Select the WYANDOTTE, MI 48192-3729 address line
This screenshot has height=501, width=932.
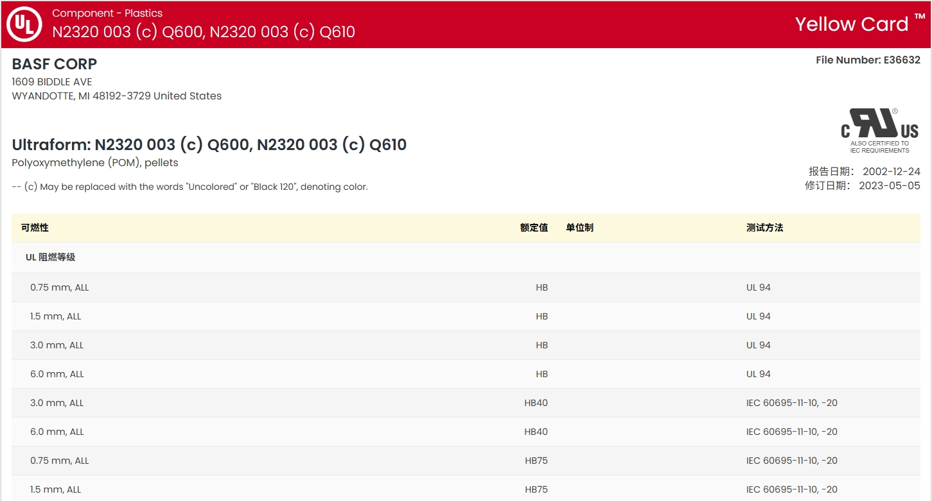click(x=117, y=96)
